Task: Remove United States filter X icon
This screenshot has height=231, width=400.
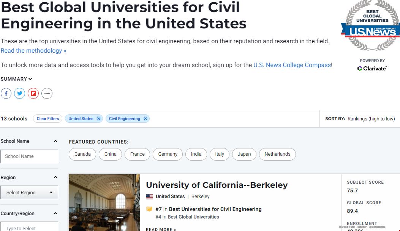Action: (x=99, y=119)
